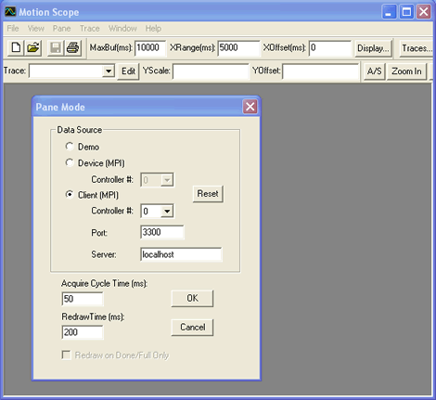Confirm the dialog with the OK button

coord(192,298)
